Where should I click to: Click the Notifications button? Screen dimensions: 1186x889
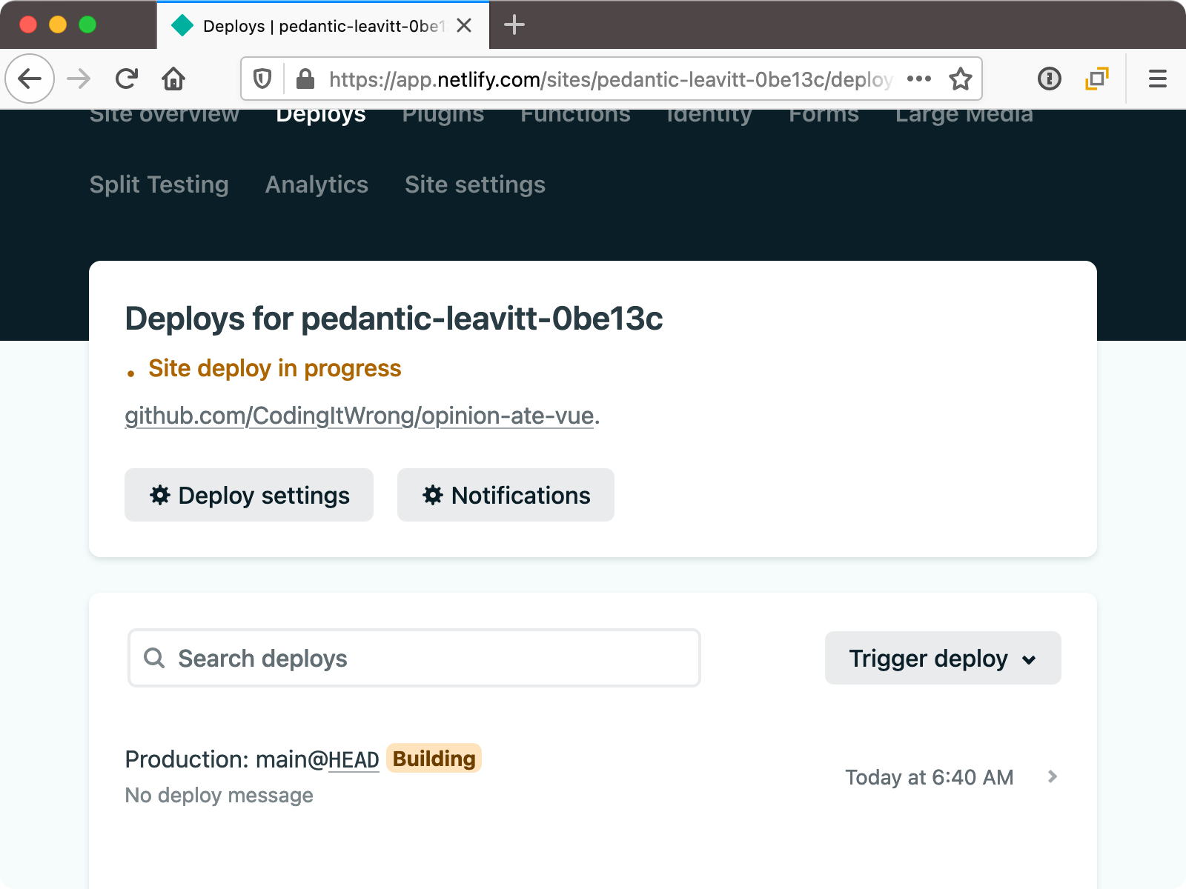point(506,495)
